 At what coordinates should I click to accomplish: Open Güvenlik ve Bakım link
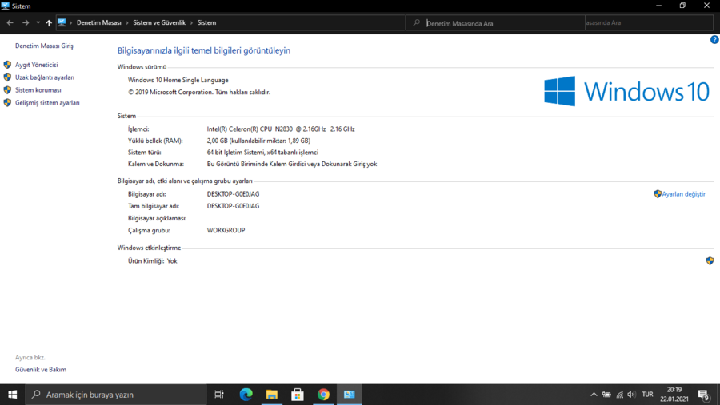click(41, 370)
